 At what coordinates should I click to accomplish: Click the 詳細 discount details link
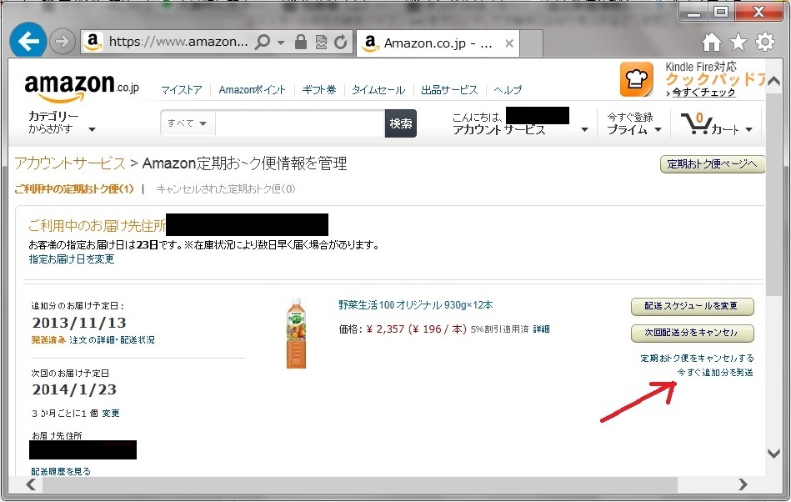(541, 329)
